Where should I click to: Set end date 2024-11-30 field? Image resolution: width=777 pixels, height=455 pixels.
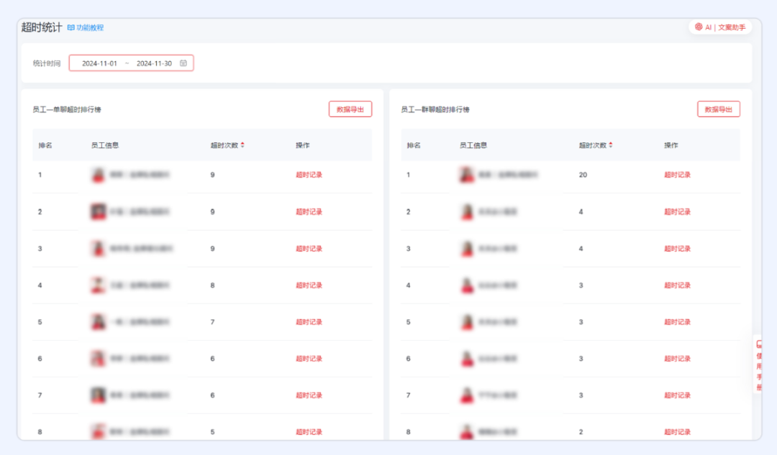pyautogui.click(x=154, y=63)
